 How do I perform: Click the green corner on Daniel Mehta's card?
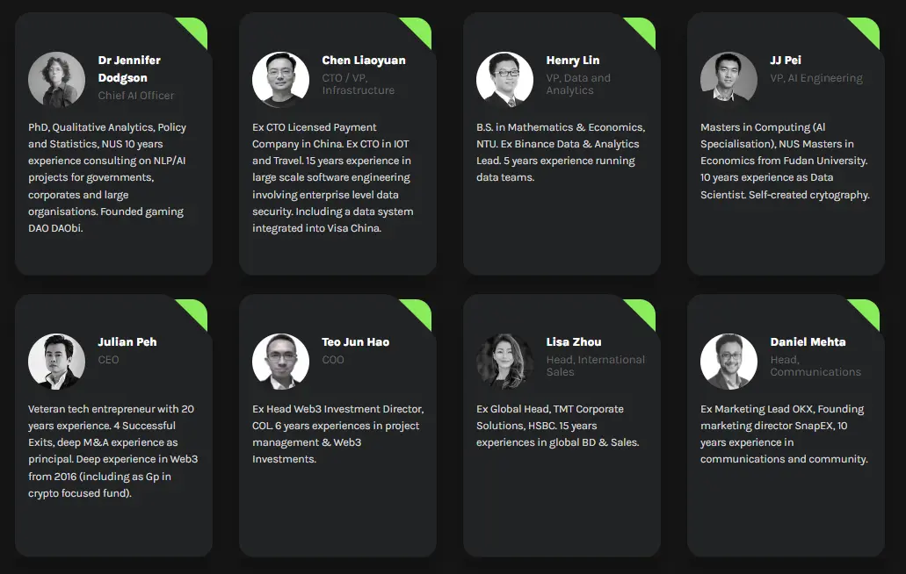tap(868, 311)
